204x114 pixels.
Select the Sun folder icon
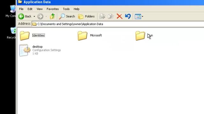tap(140, 36)
